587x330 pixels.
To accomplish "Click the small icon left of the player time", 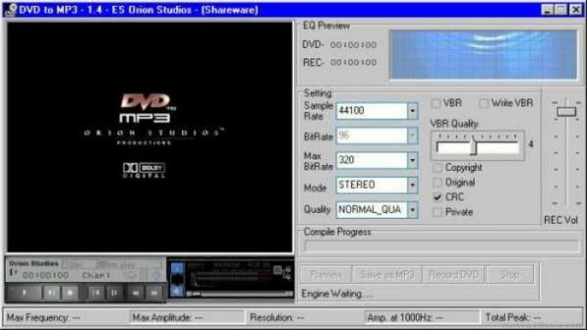I will tap(13, 273).
